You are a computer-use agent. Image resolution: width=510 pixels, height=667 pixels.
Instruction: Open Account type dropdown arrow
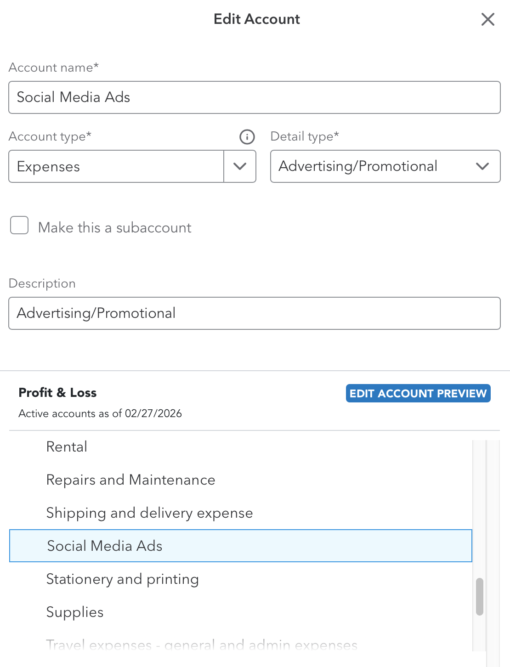coord(240,166)
